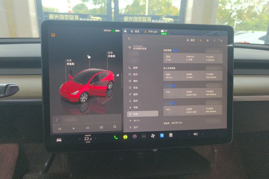Open the 蓝牙 Bluetooth menu item

pos(133,127)
